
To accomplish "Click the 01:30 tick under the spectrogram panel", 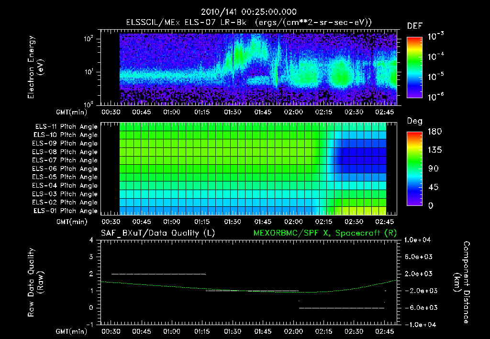I will point(233,112).
